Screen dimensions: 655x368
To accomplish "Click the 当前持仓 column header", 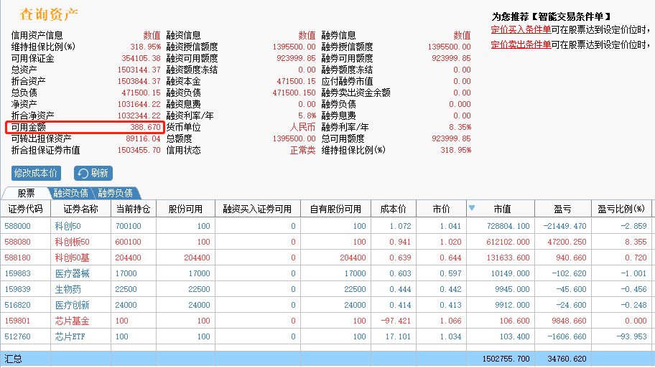I will [x=134, y=209].
